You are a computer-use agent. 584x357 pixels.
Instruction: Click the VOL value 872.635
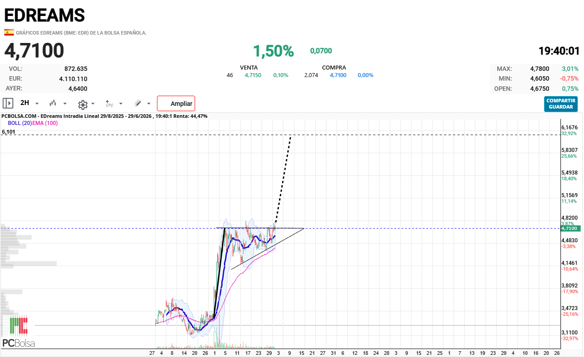click(x=76, y=69)
